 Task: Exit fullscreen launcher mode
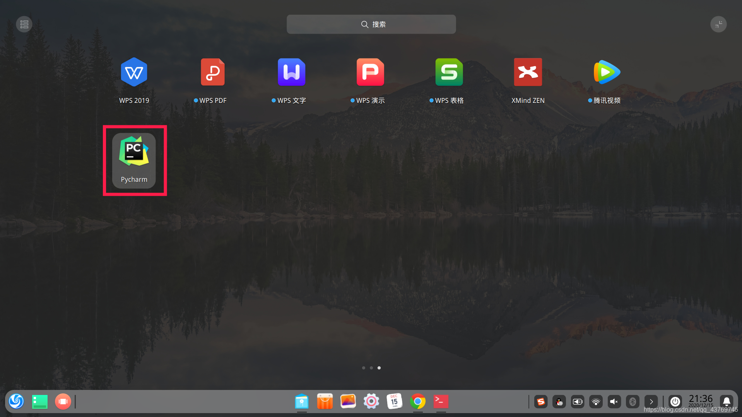click(x=718, y=24)
